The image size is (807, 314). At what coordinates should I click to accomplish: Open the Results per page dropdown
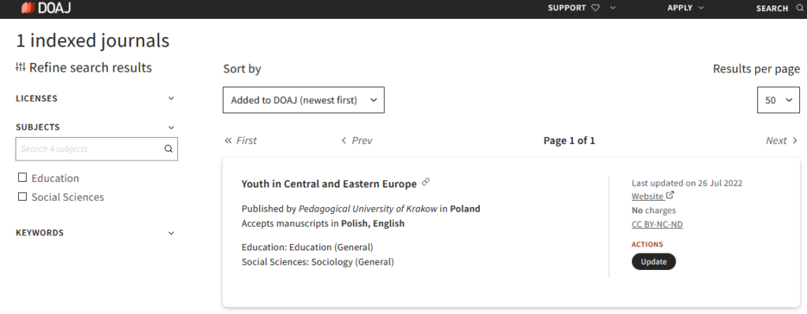coord(778,100)
